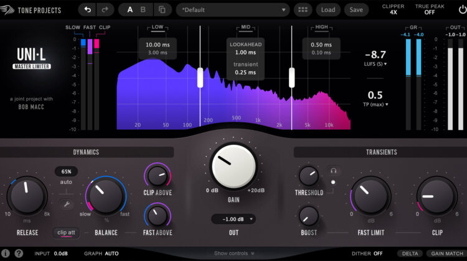Click the transient THRESHOLD knob

(x=309, y=176)
